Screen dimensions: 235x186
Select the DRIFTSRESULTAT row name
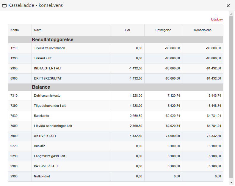(x=48, y=78)
